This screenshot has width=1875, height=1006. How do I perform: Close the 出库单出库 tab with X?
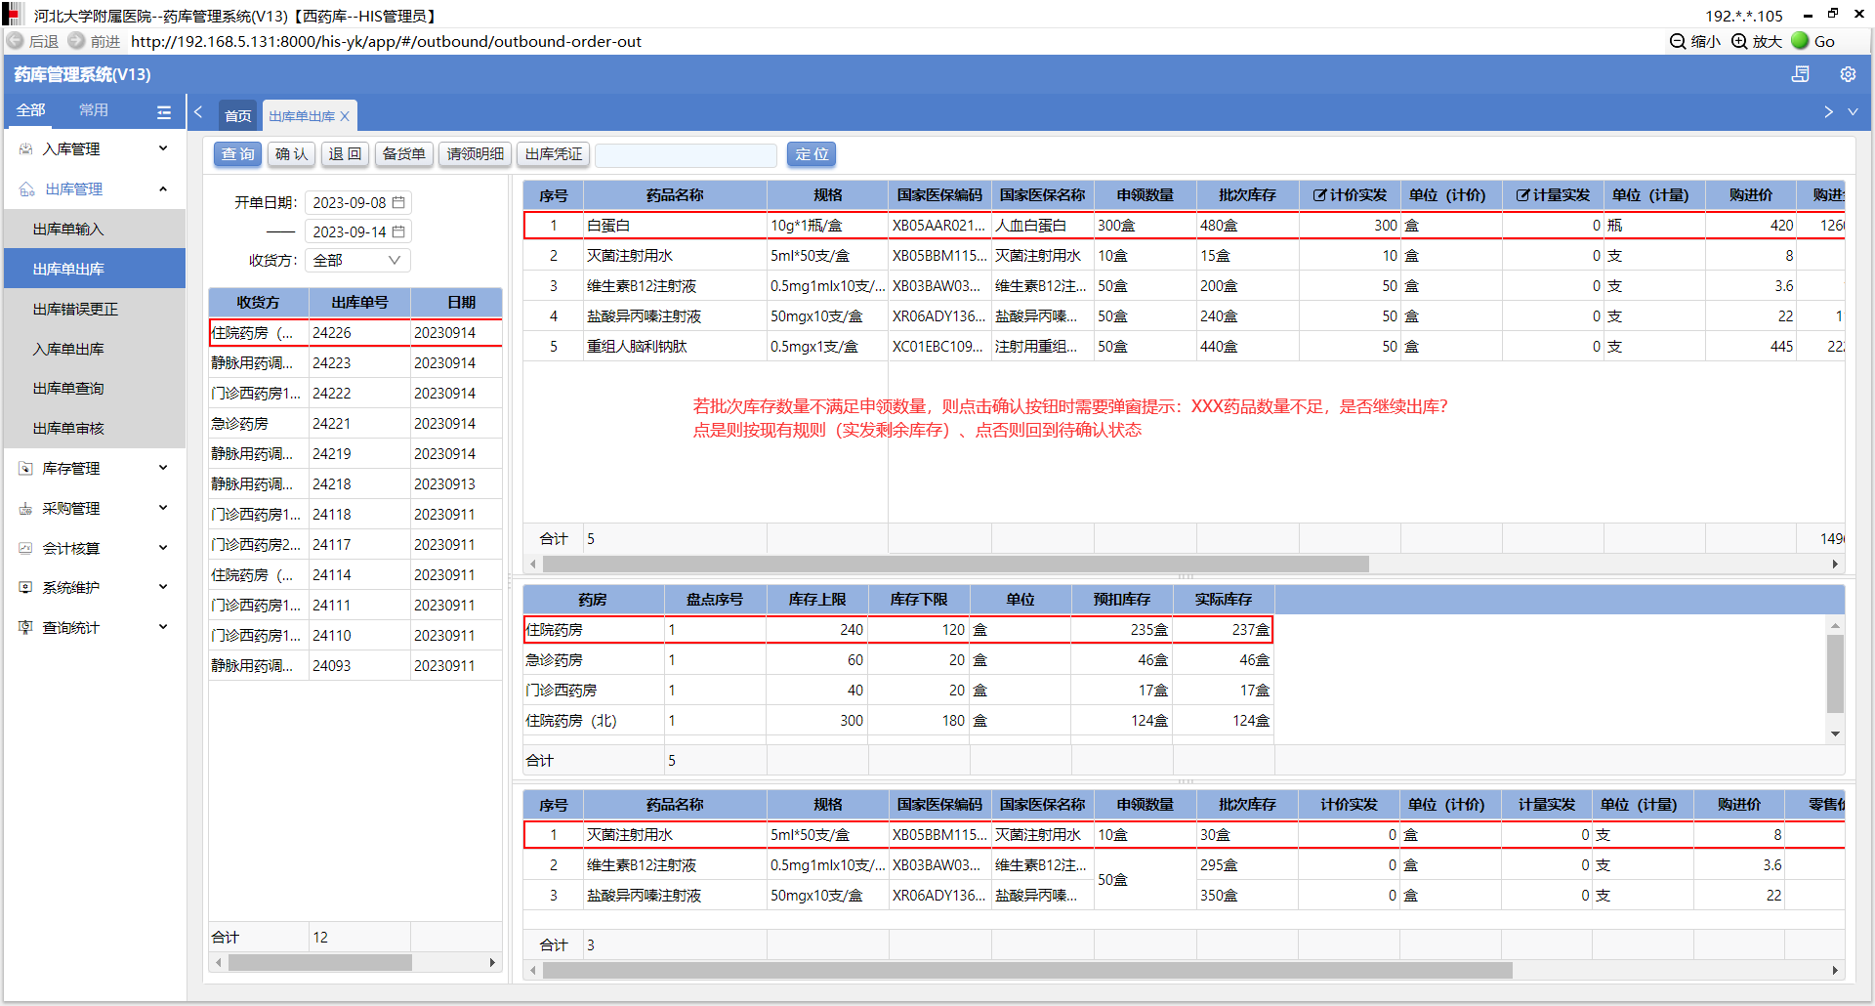coord(345,116)
